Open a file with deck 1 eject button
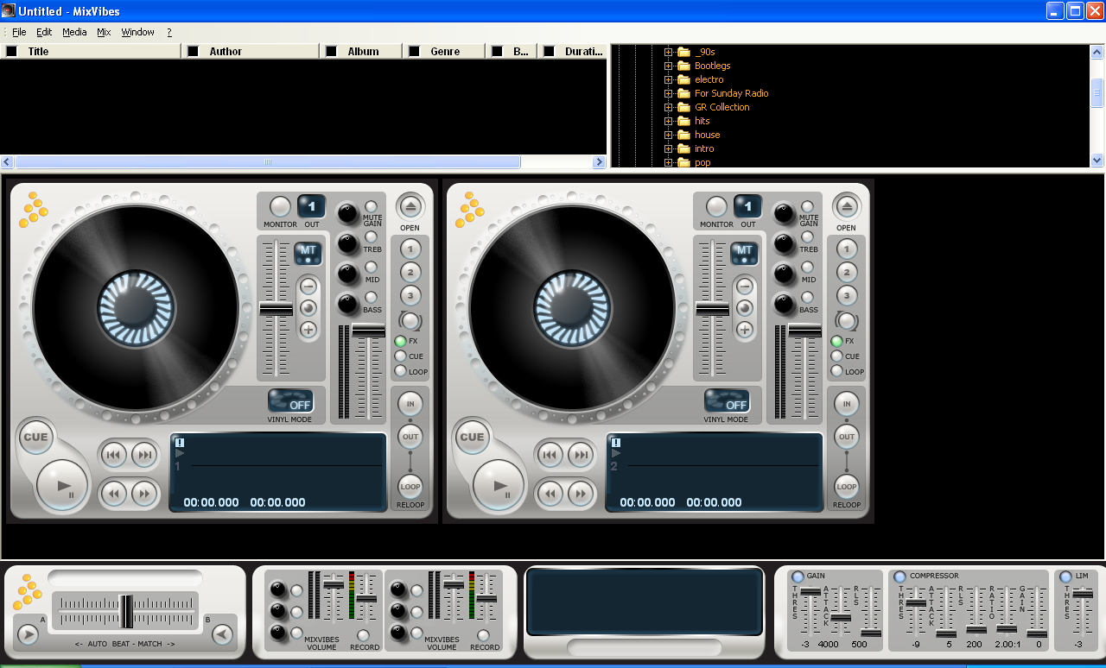This screenshot has height=668, width=1106. (410, 206)
